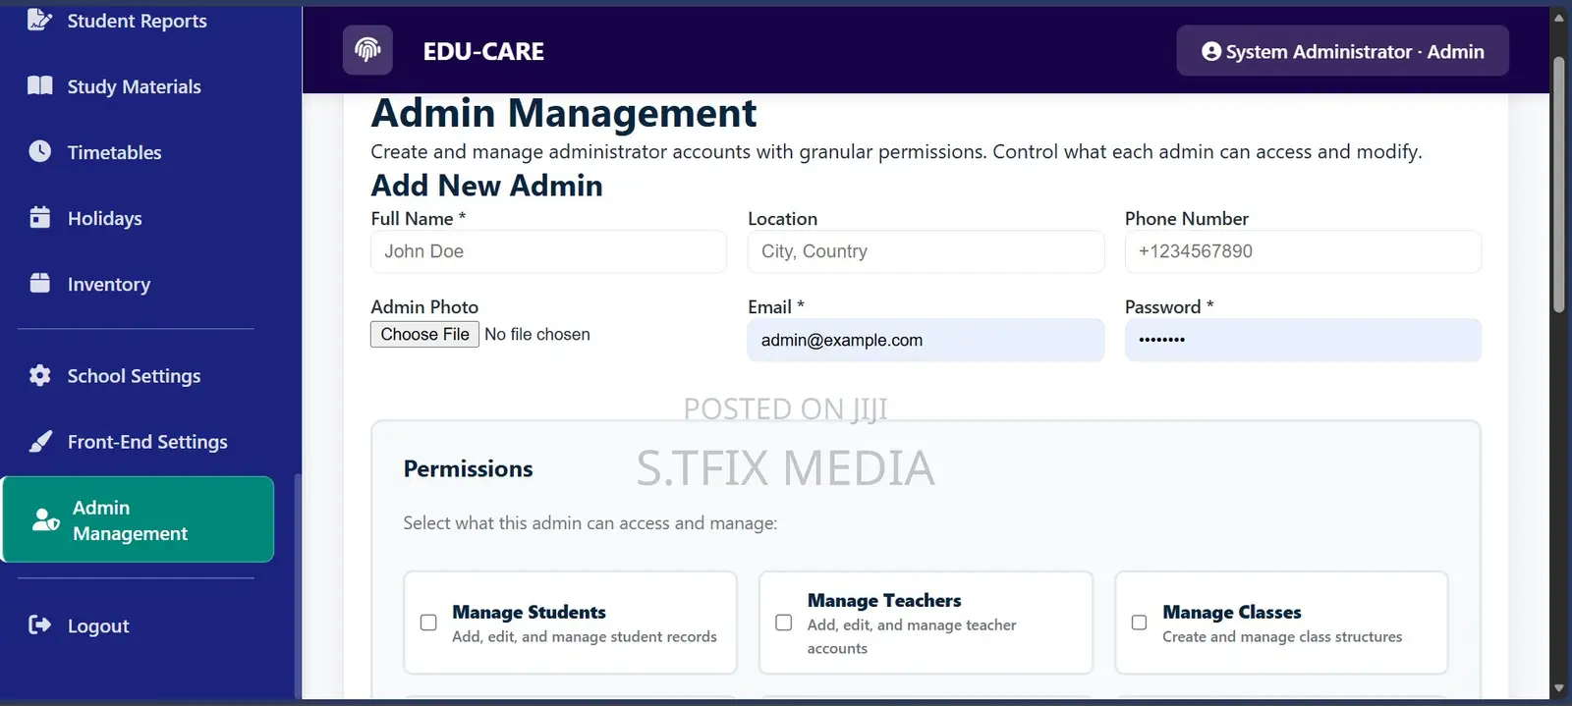
Task: Click the Manage Students card title
Action: [529, 612]
